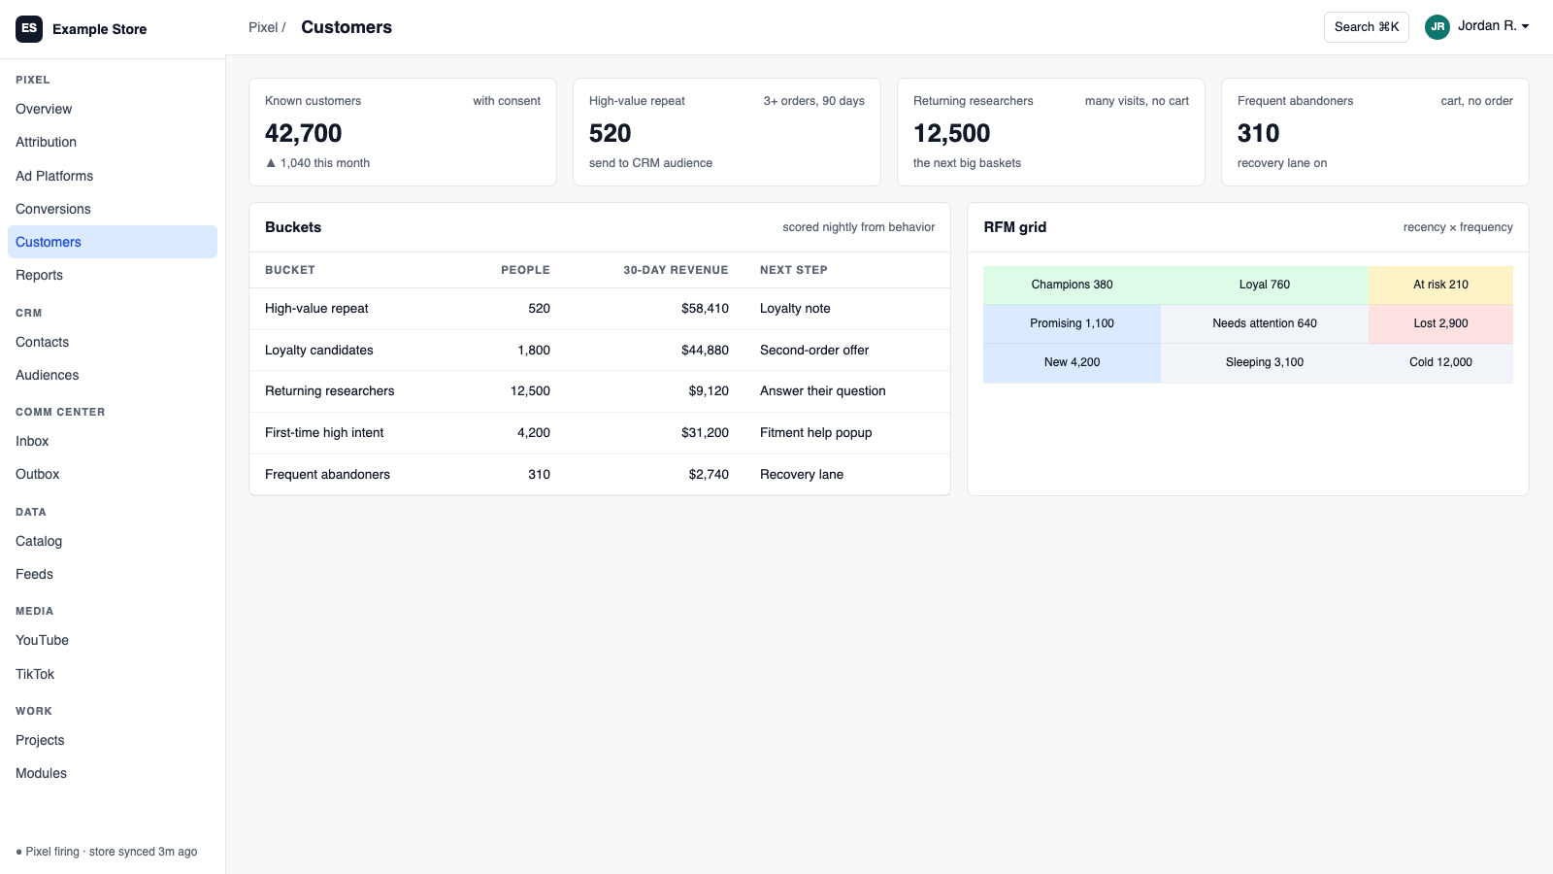Click the Loyalty candidates bucket row
The height and width of the screenshot is (874, 1553).
[x=600, y=351]
